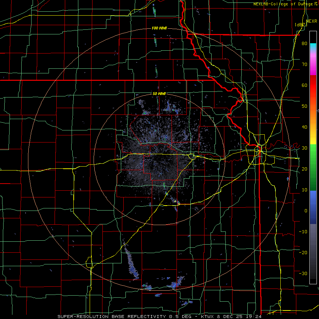Screen dimensions: 319x319
Task: Click the "-20" value on the dBZ scale
Action: pos(303,252)
